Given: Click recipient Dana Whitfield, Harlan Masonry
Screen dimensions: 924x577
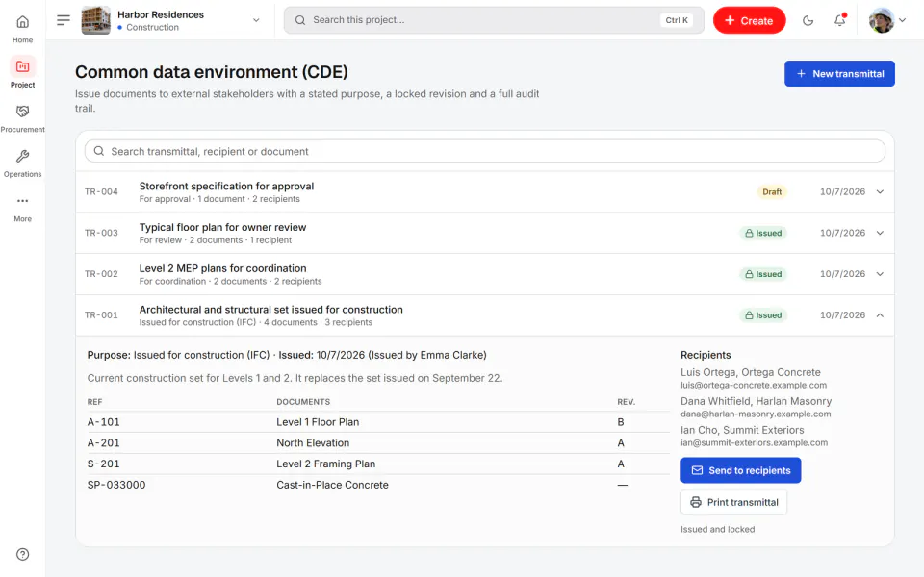Looking at the screenshot, I should point(757,401).
